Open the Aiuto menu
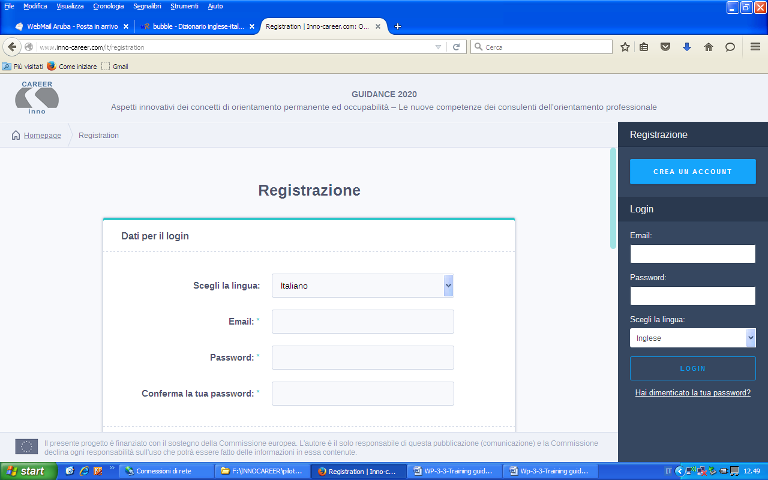The image size is (768, 480). pos(215,6)
